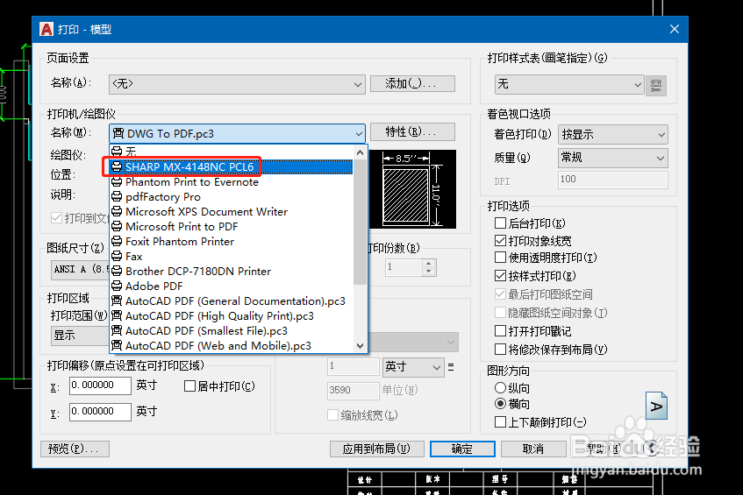Image resolution: width=743 pixels, height=495 pixels.
Task: Click the up arrow of the printer list scrollbar
Action: 361,152
